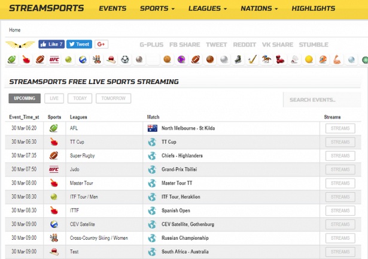Click the Leagues column header in table
This screenshot has width=368, height=259.
point(78,117)
